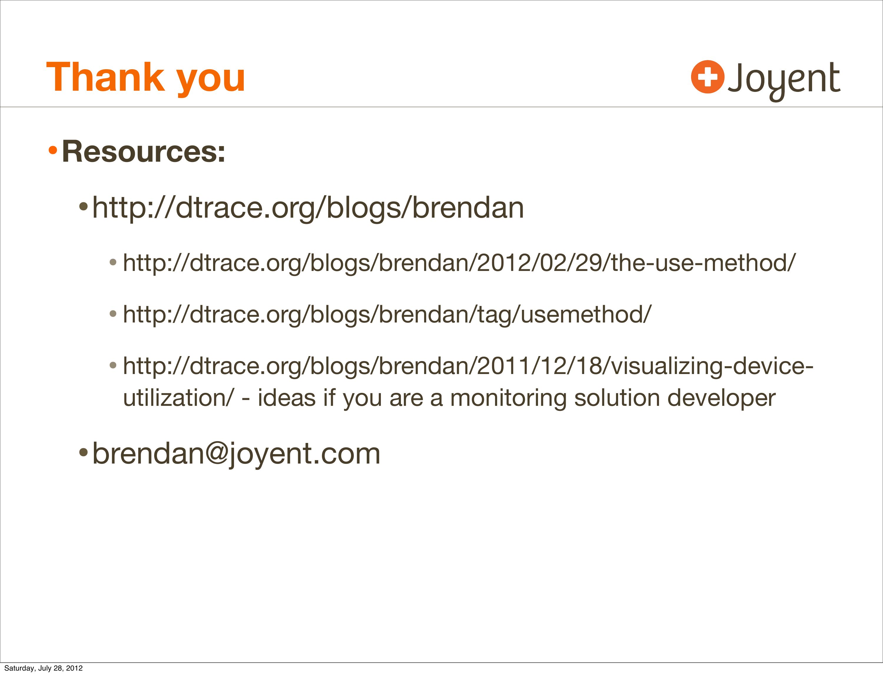Image resolution: width=883 pixels, height=675 pixels.
Task: Click the bullet before the-use-method link
Action: pyautogui.click(x=113, y=263)
